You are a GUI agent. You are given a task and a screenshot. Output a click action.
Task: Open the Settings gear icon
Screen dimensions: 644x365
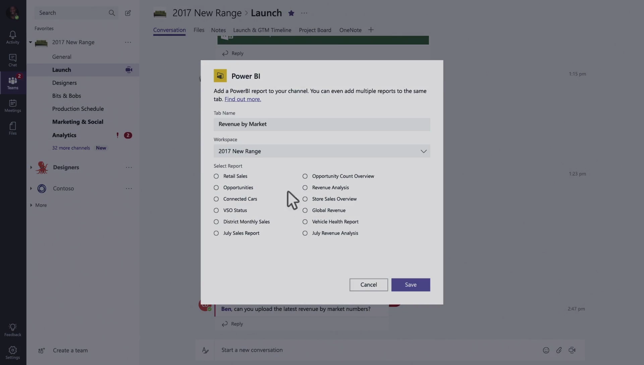(x=13, y=353)
